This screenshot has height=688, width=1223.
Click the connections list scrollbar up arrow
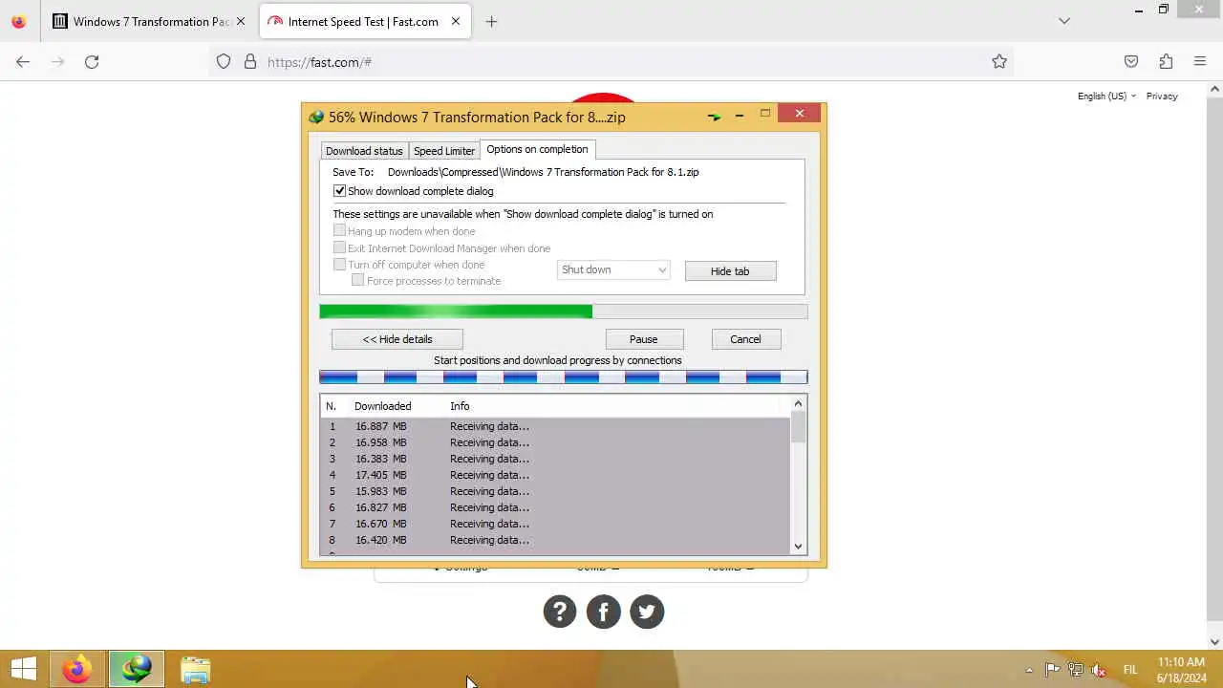click(x=798, y=403)
